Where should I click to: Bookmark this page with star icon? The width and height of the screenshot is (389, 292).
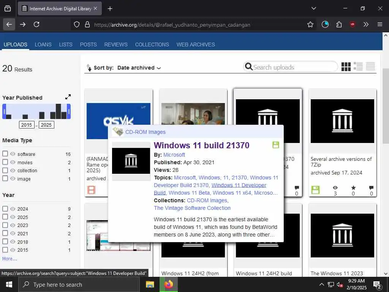point(310,24)
